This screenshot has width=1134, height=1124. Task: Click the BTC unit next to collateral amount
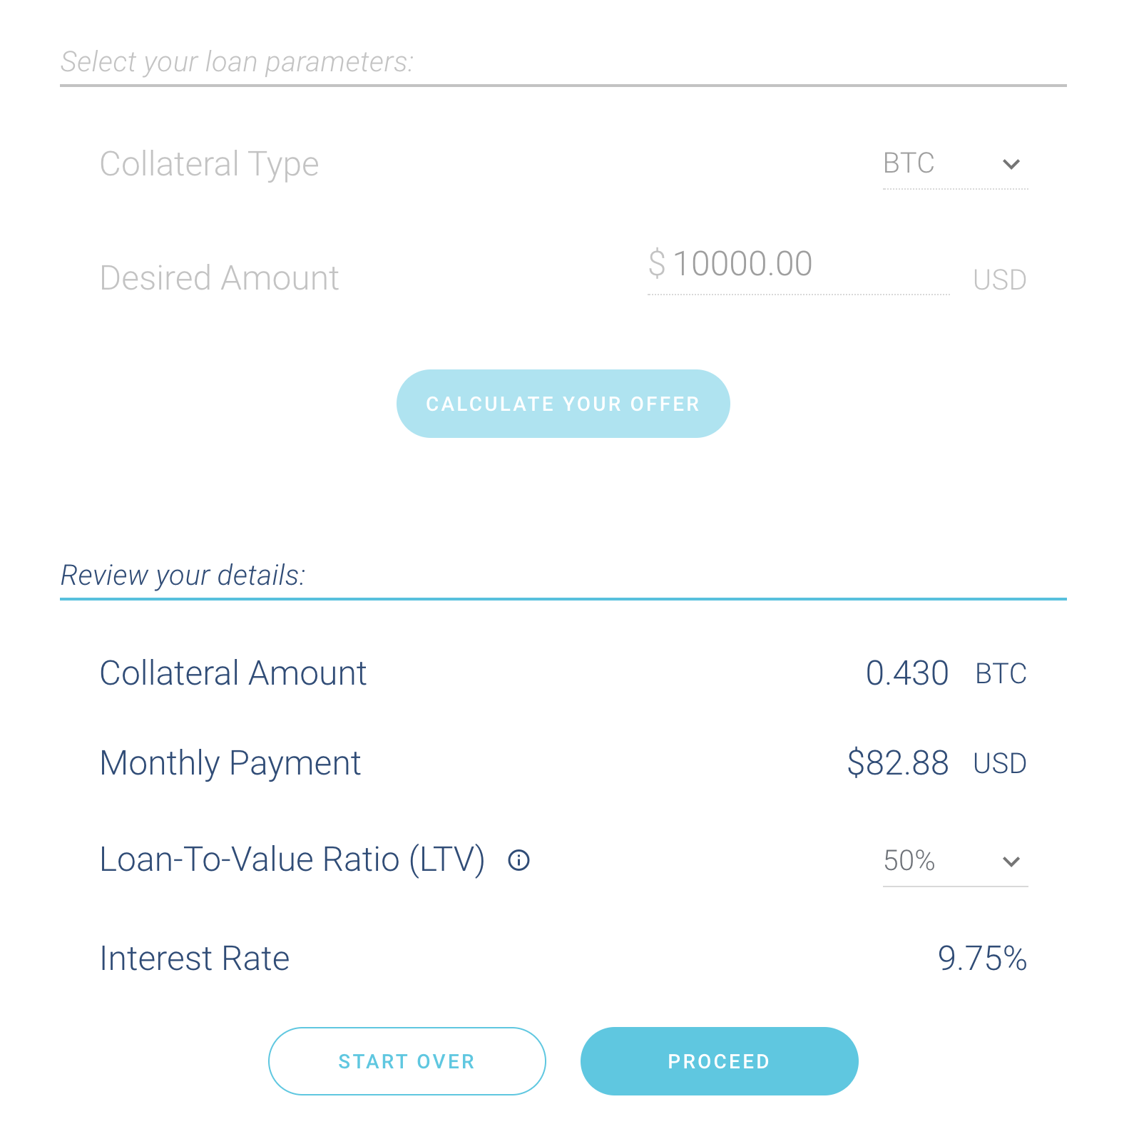coord(1001,674)
